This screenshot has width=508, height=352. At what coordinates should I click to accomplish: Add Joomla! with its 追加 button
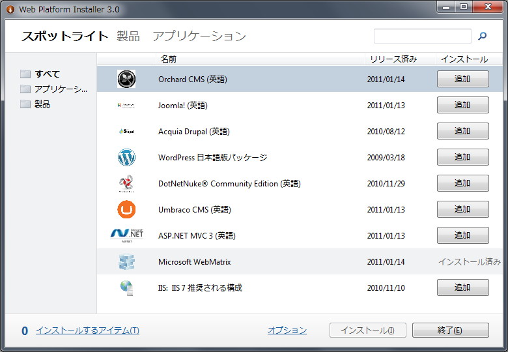click(x=462, y=105)
